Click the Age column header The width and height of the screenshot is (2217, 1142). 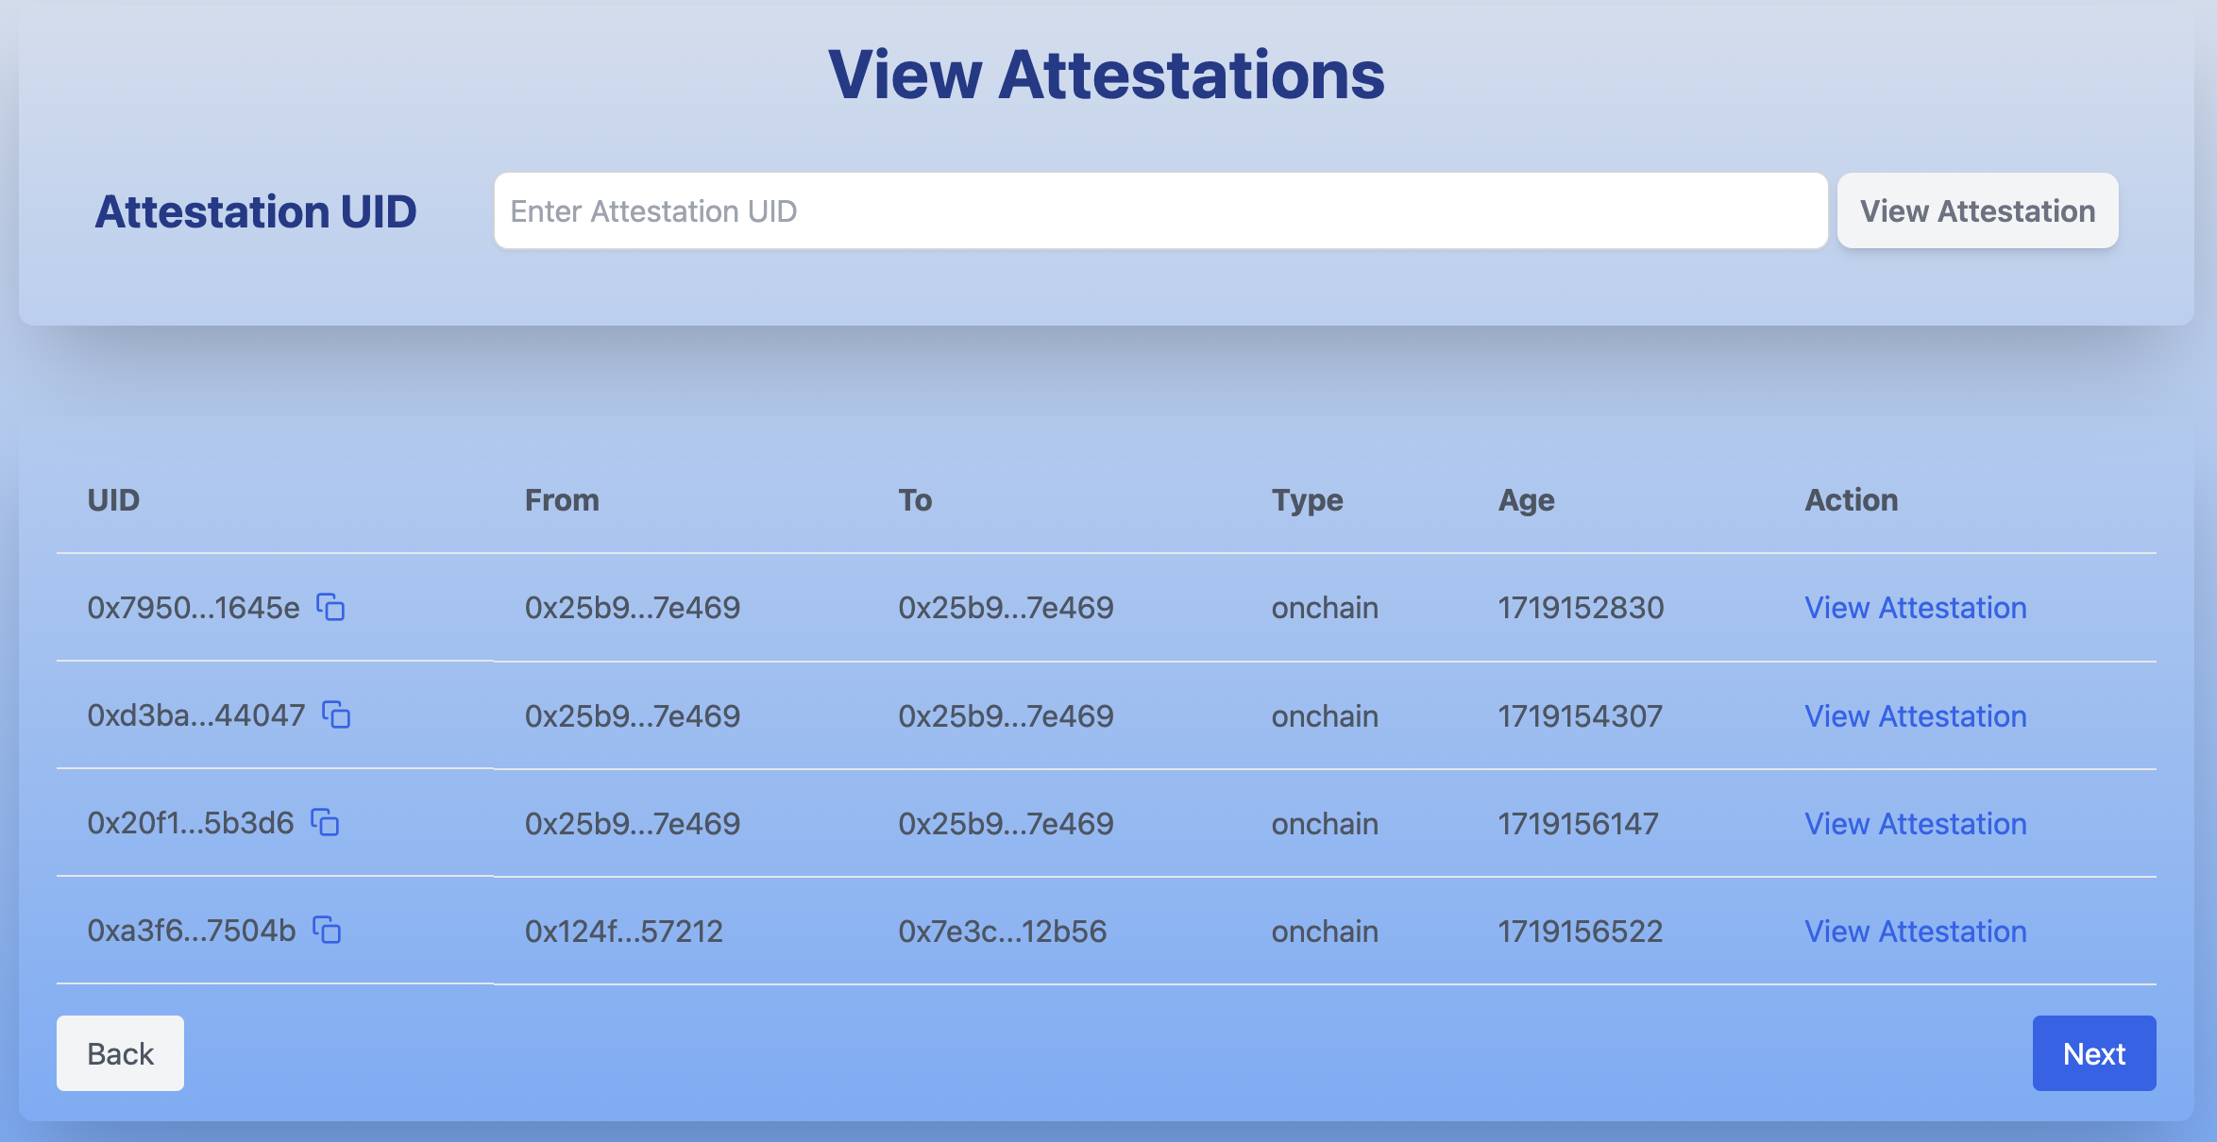pos(1526,500)
